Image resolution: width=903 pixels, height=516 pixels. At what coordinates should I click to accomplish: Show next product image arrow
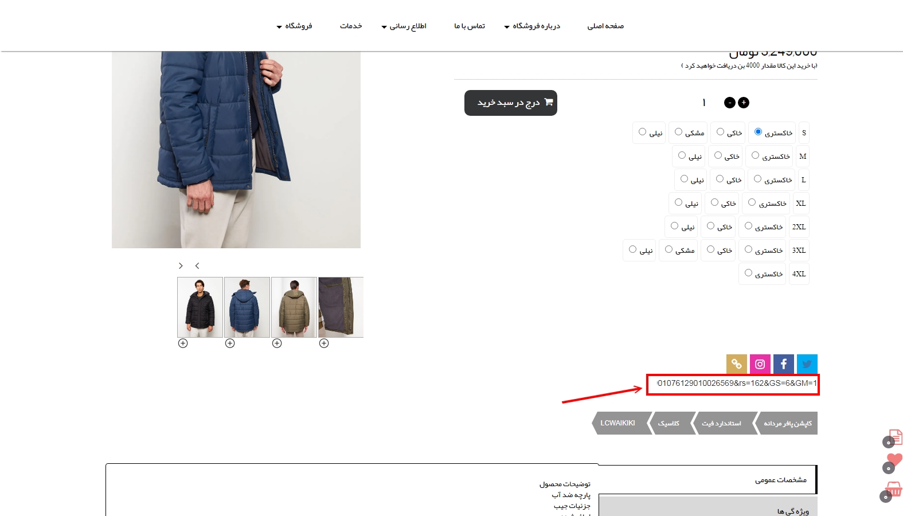(x=181, y=265)
